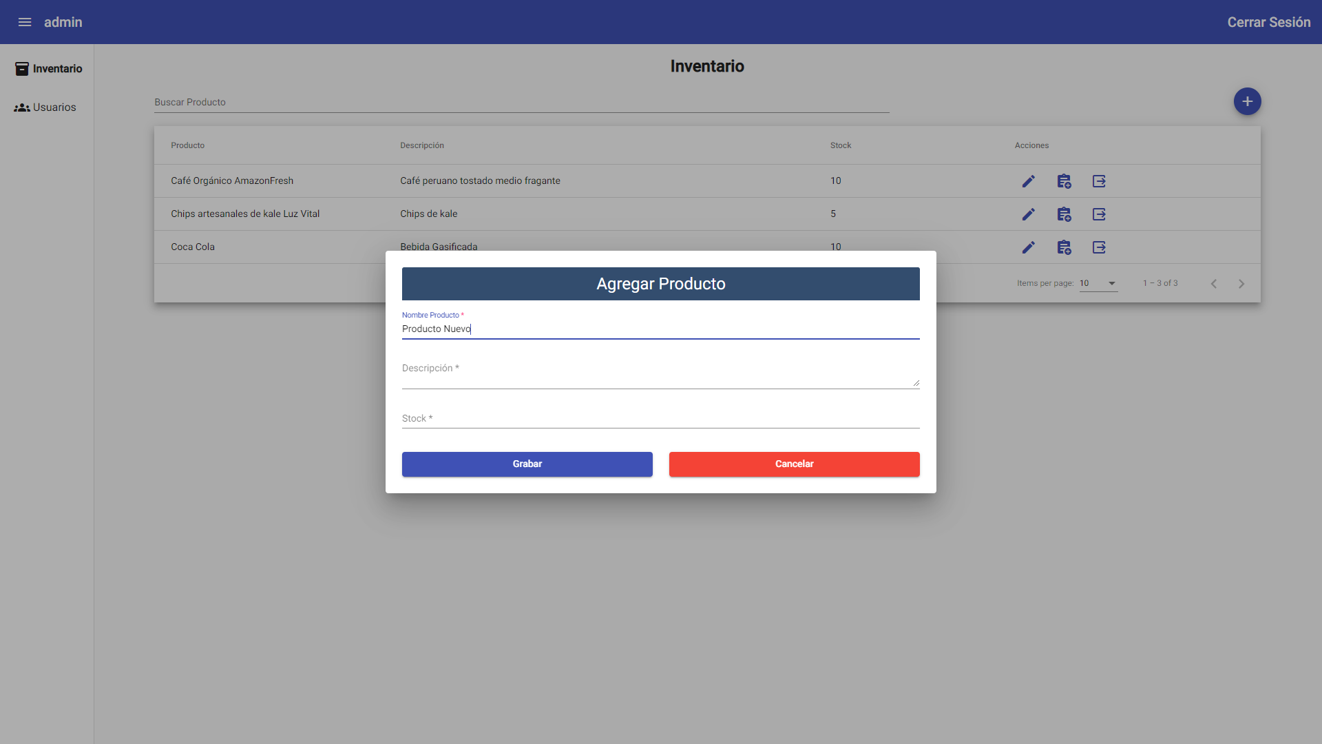Select the Inventario sidebar item

(x=47, y=68)
